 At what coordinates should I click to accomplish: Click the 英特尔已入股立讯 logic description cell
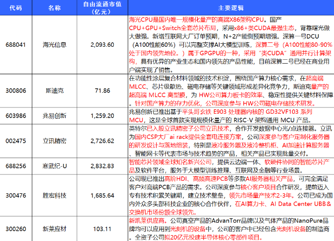click(x=231, y=141)
